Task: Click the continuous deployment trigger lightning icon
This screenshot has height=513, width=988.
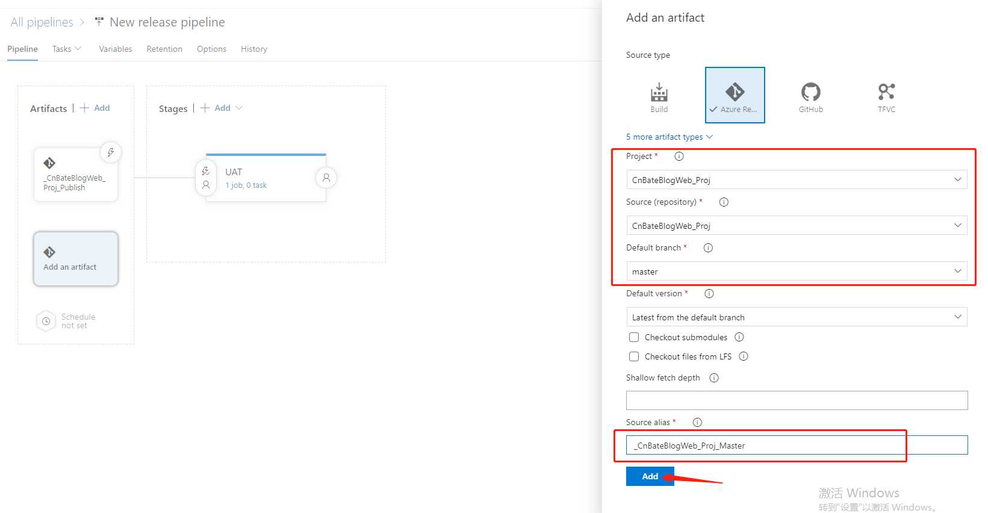Action: pyautogui.click(x=111, y=152)
